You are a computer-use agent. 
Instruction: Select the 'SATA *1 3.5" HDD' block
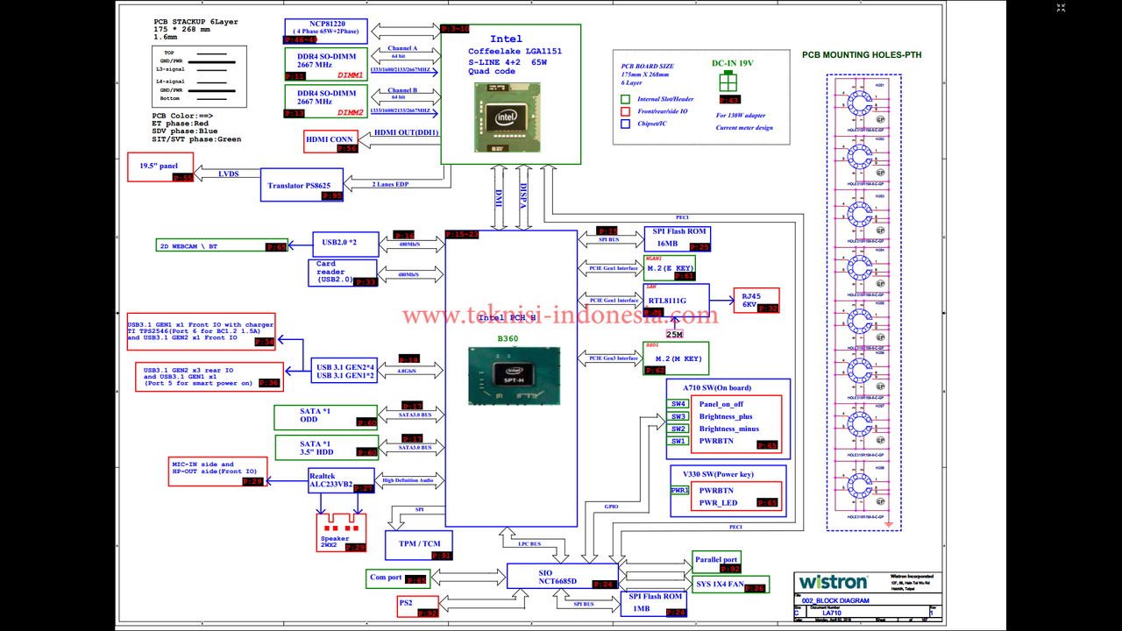326,449
